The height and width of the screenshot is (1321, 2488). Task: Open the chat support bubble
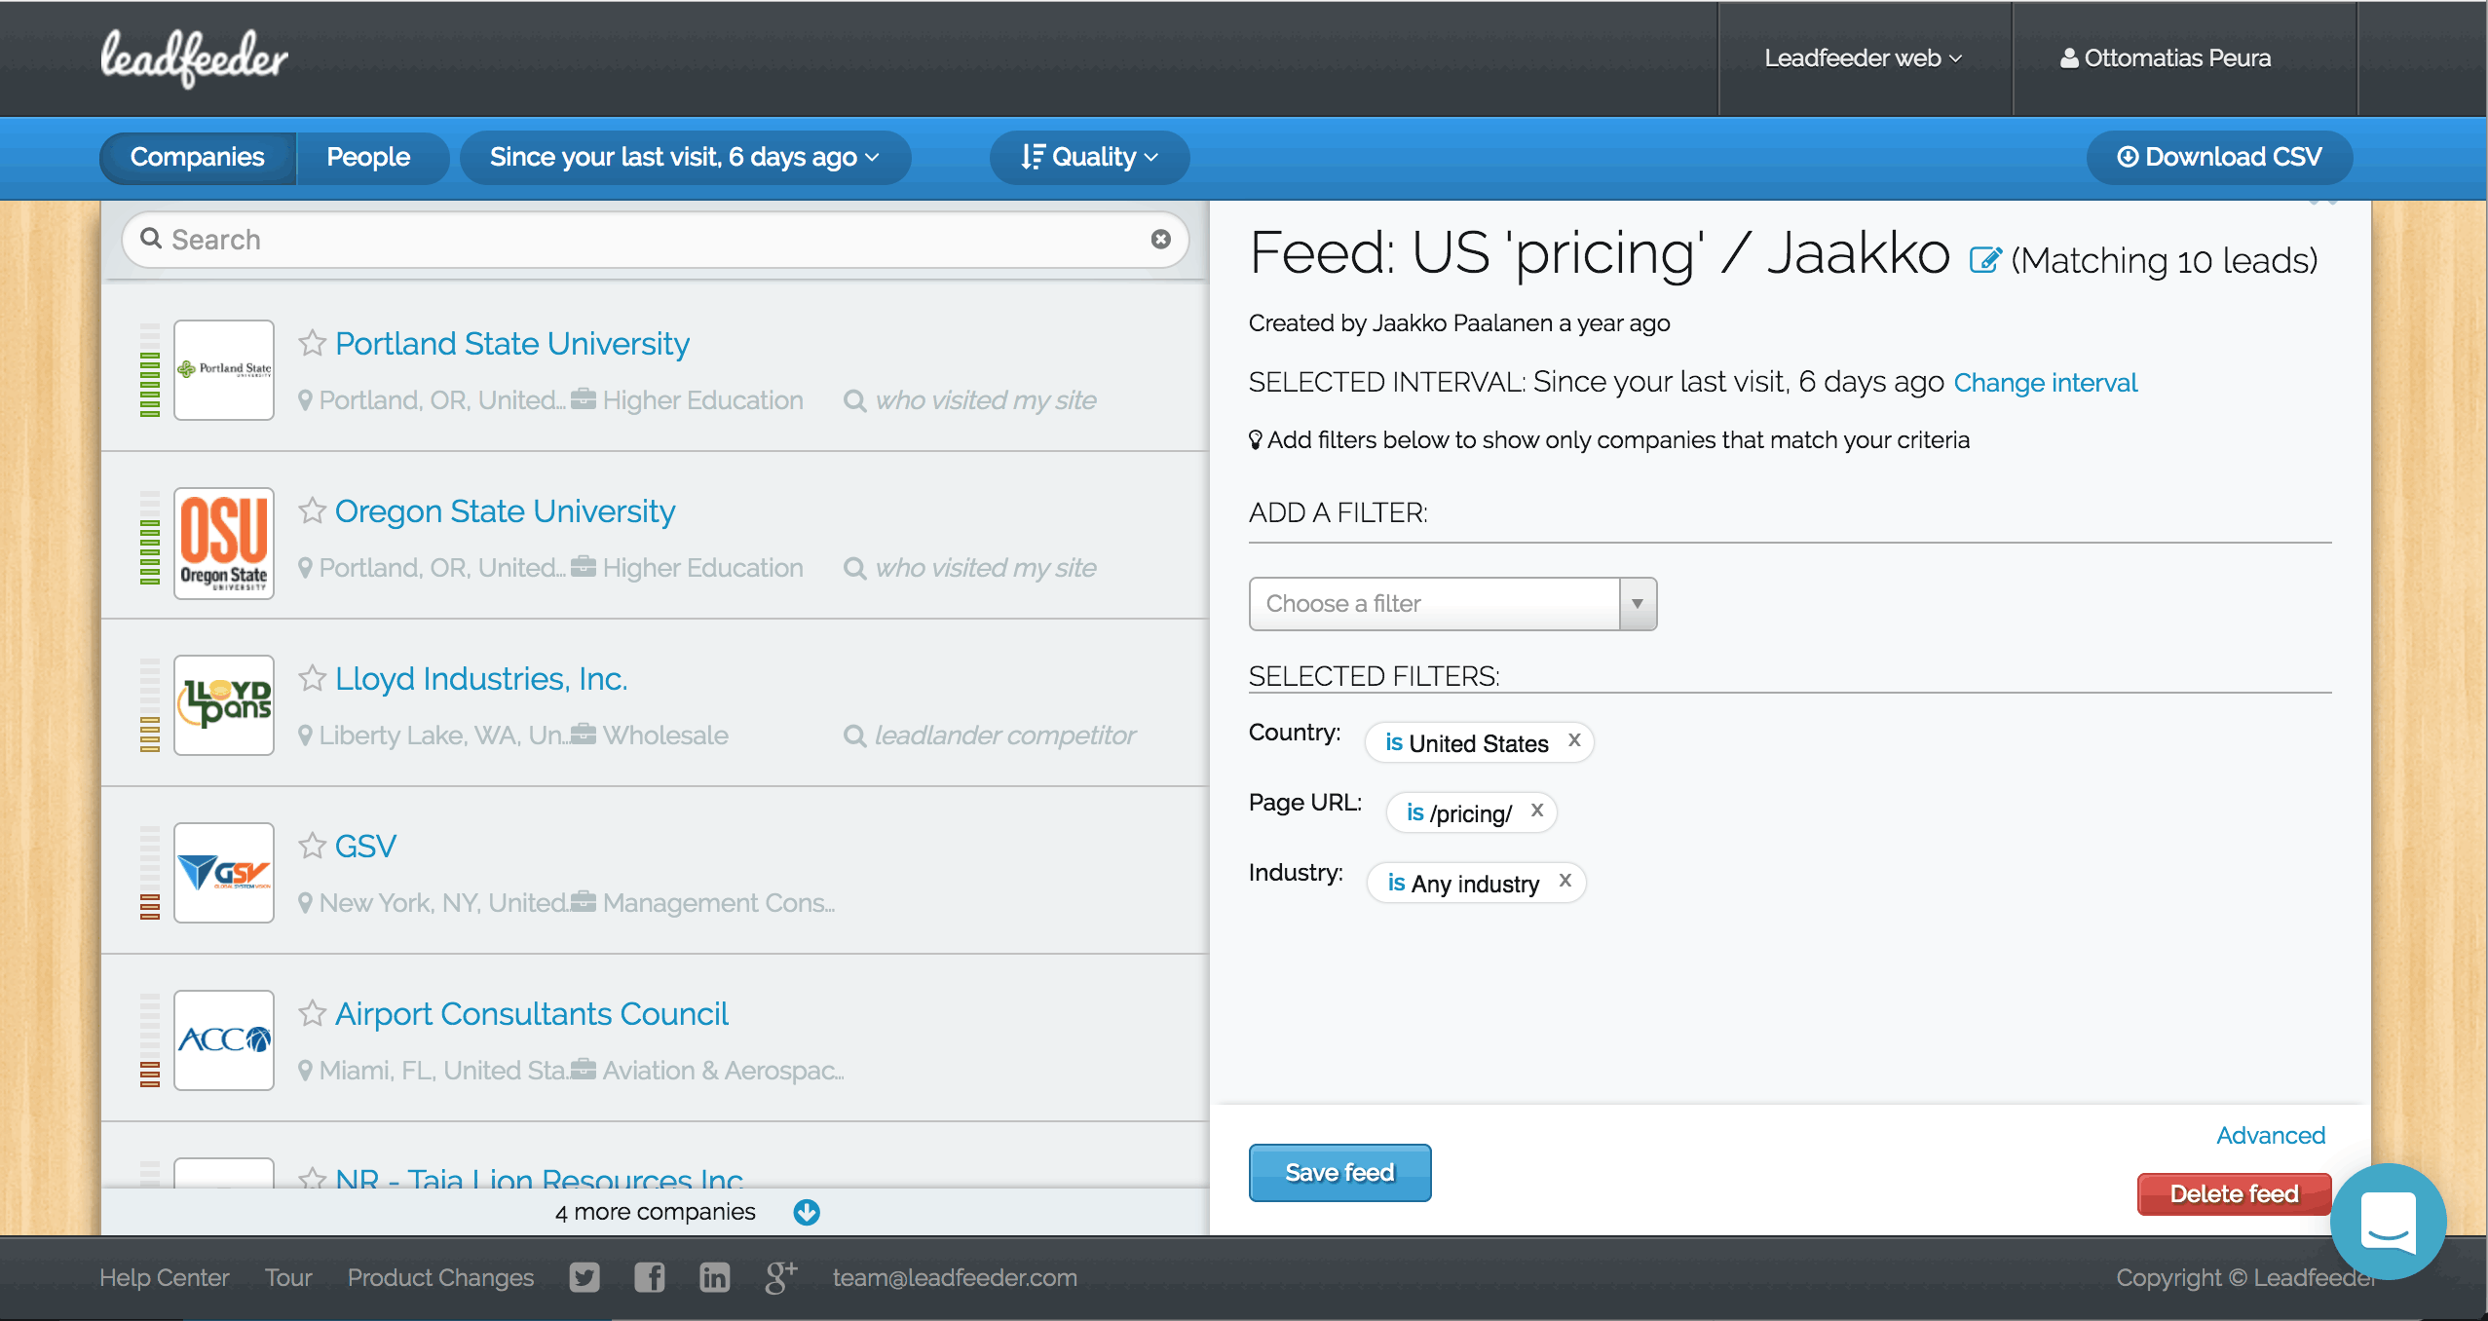(x=2388, y=1221)
